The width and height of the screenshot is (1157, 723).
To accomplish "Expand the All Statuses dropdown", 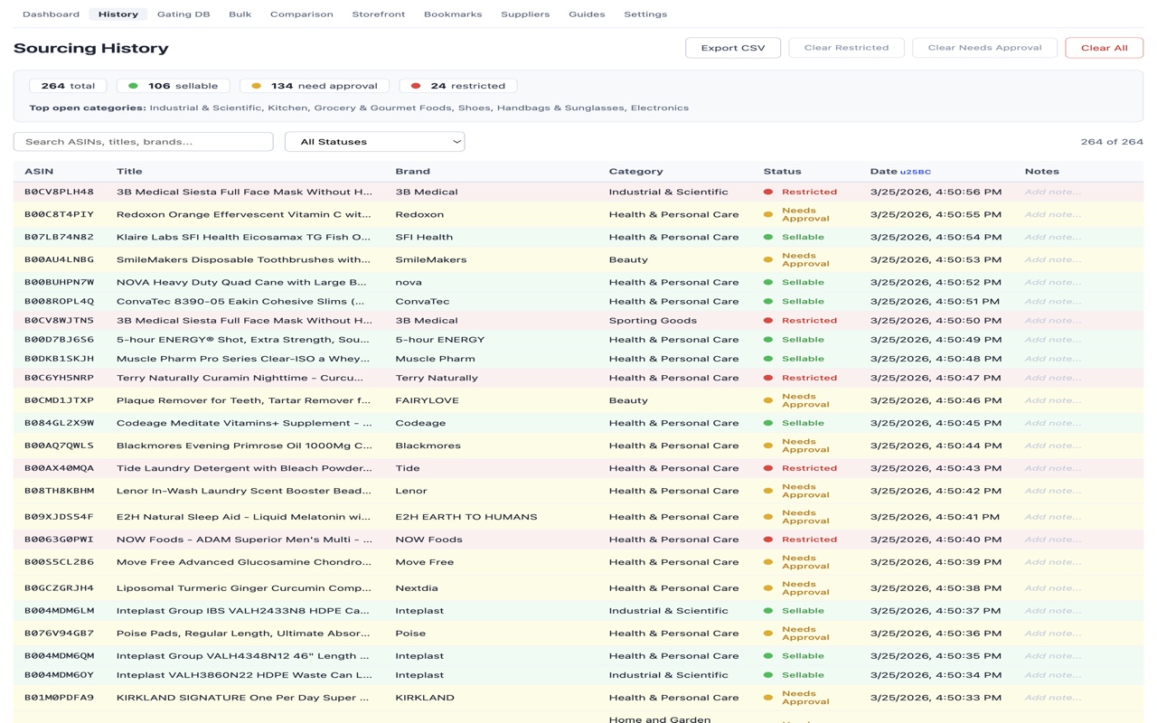I will [x=375, y=142].
